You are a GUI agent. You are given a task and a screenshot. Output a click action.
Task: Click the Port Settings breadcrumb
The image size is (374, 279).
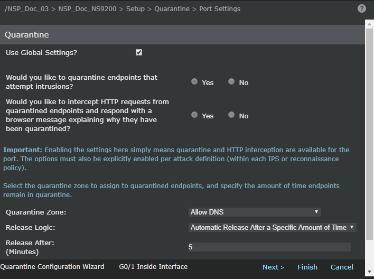click(220, 9)
